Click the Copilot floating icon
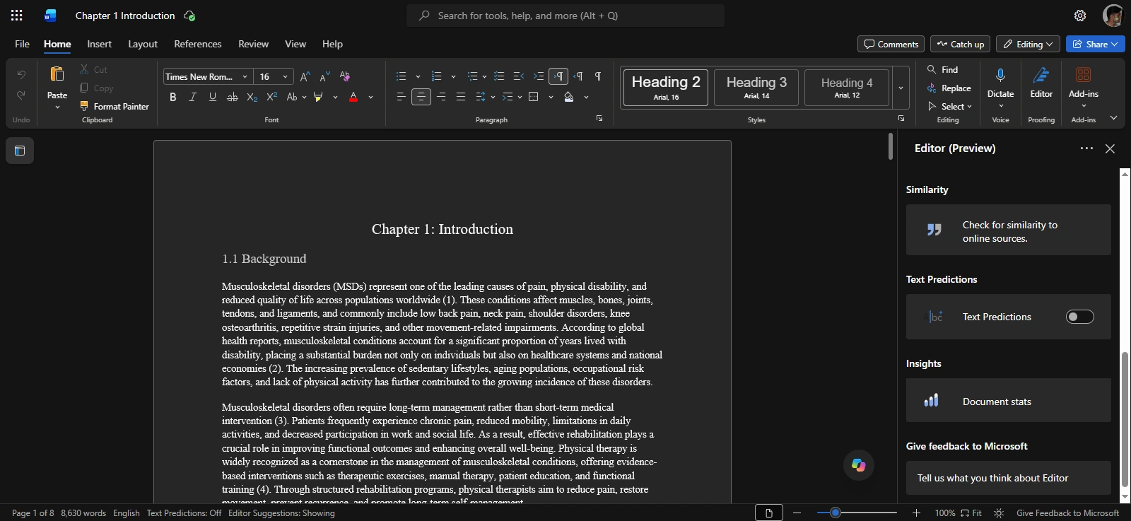 pyautogui.click(x=859, y=465)
